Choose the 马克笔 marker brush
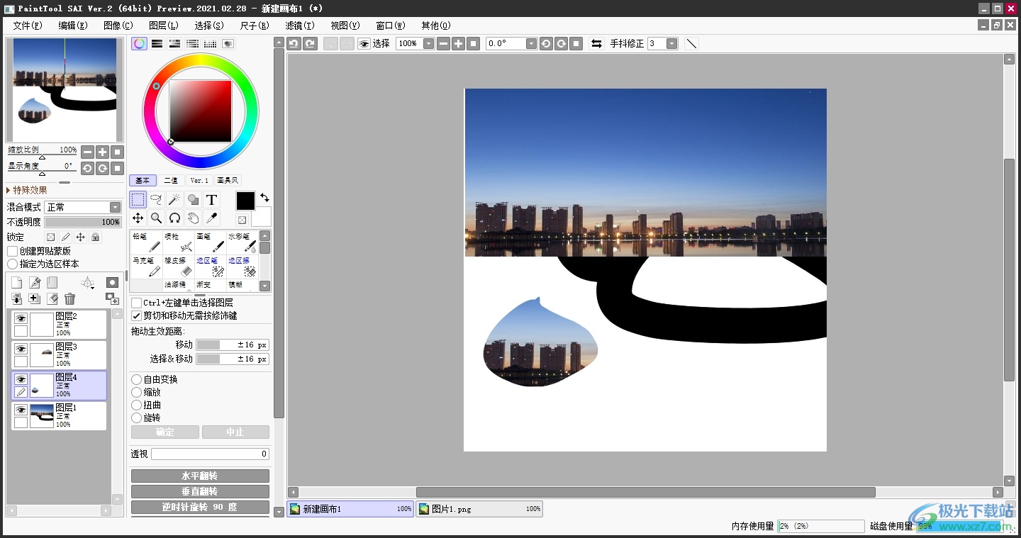 (x=147, y=267)
